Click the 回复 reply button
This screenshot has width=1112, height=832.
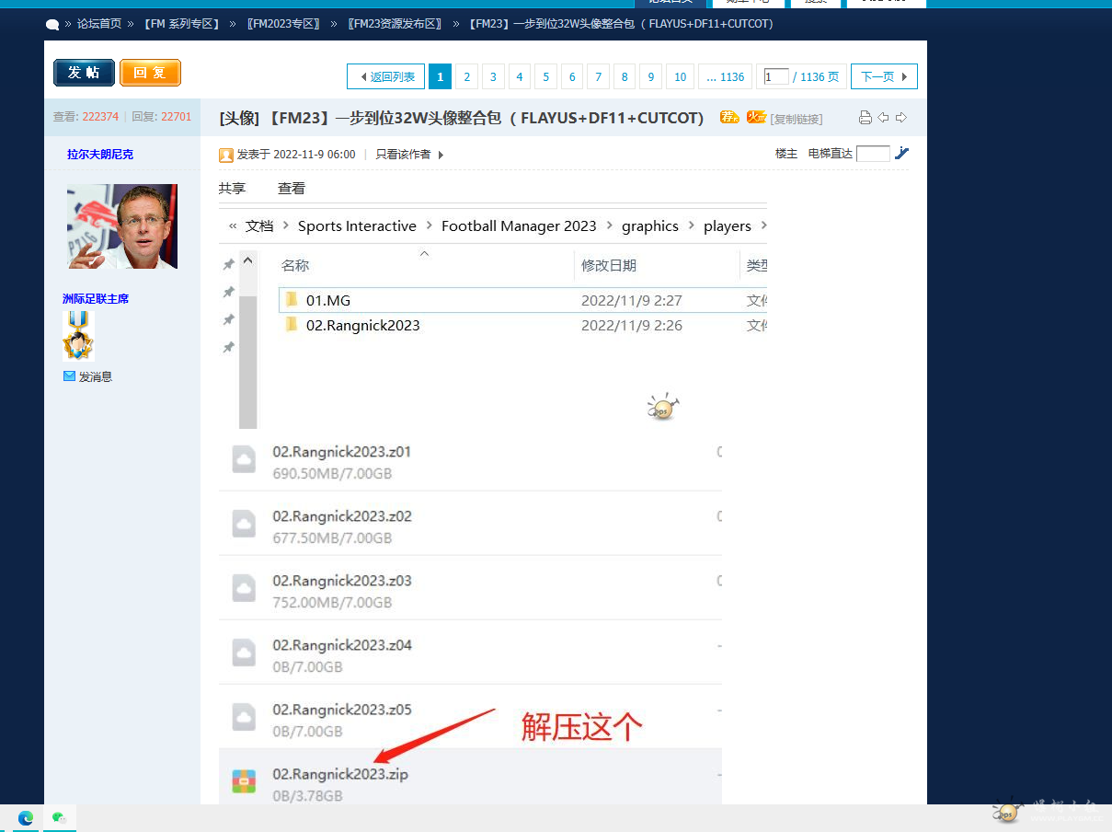[x=150, y=73]
